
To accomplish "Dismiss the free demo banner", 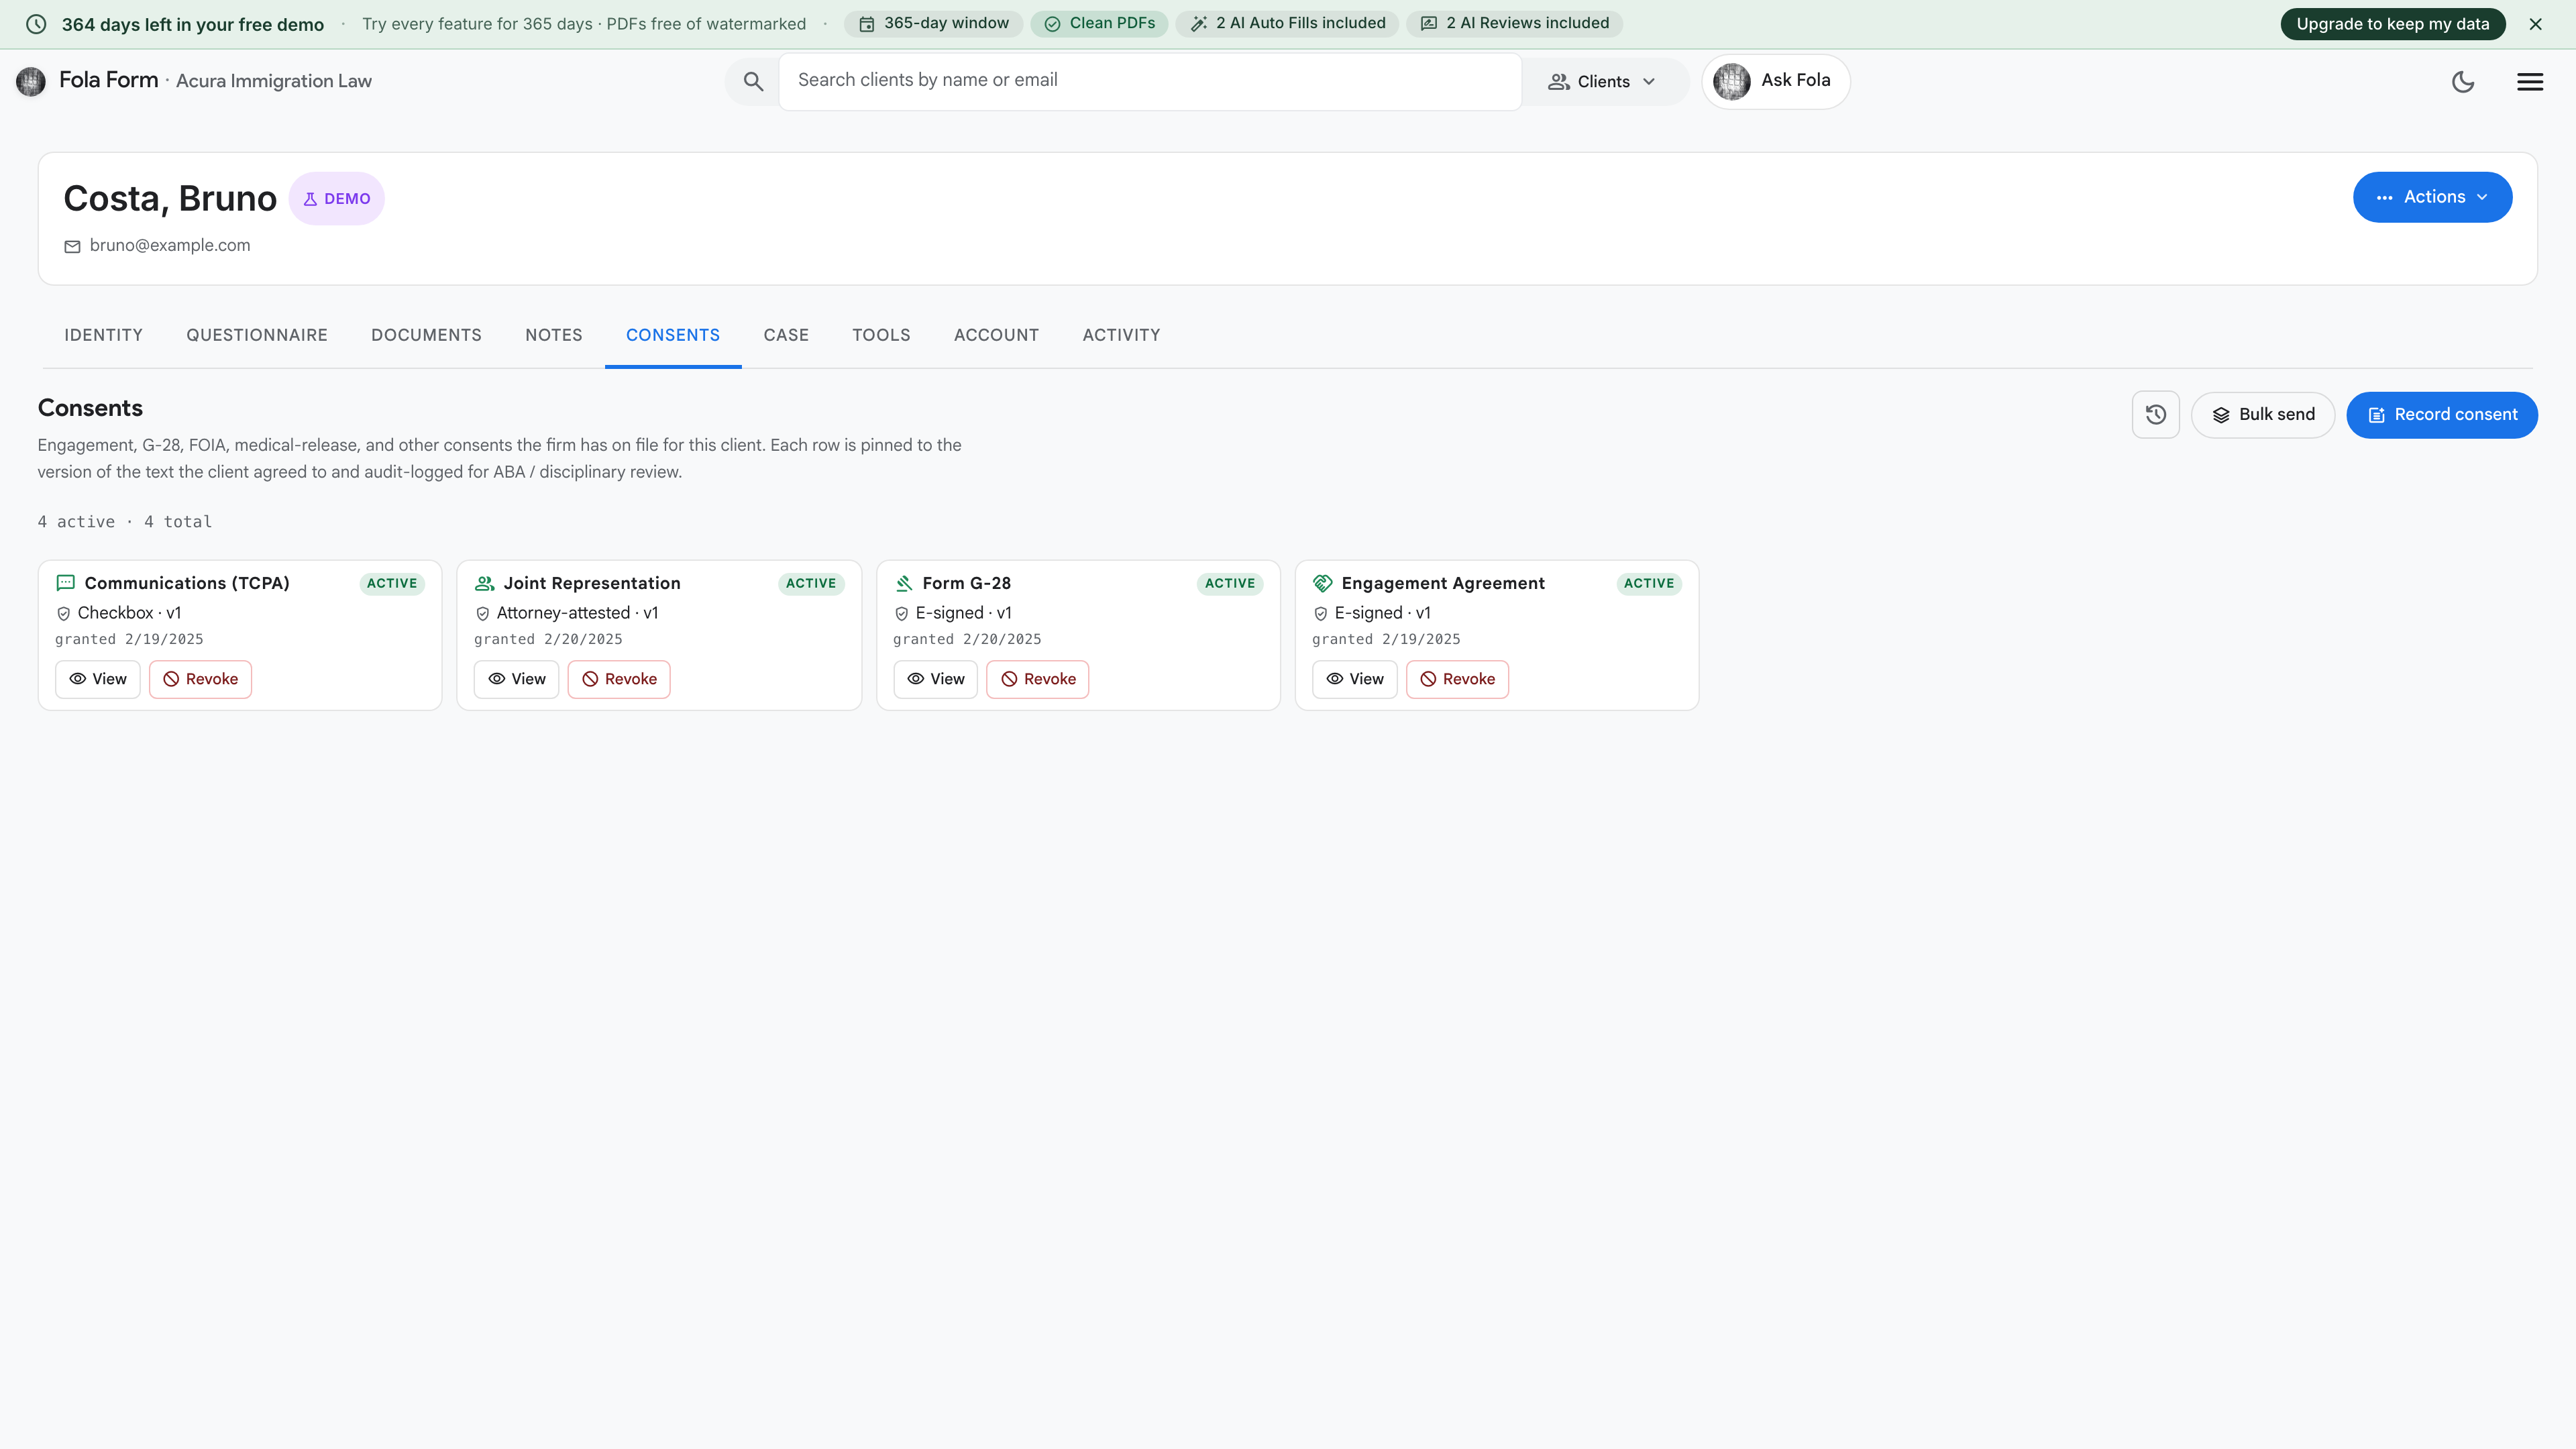I will coord(2535,24).
